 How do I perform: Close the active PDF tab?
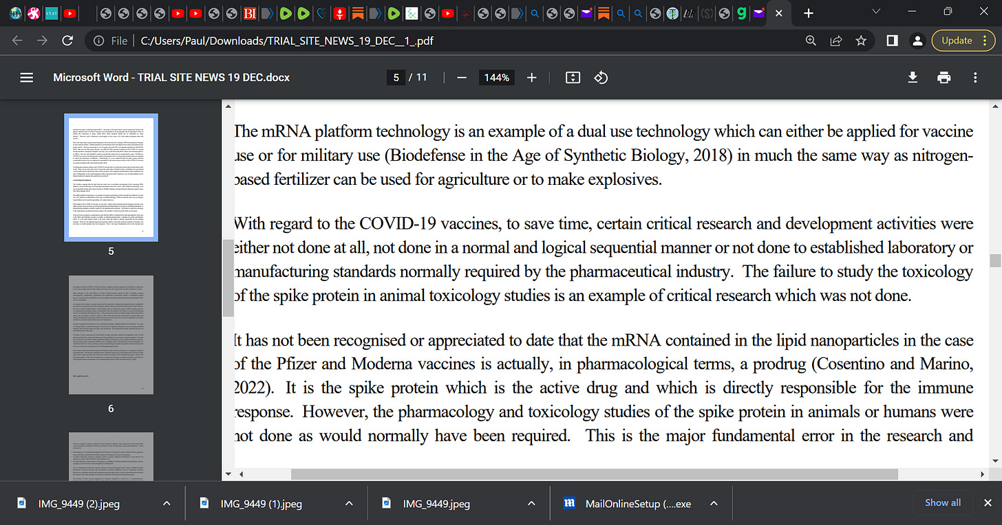[778, 13]
